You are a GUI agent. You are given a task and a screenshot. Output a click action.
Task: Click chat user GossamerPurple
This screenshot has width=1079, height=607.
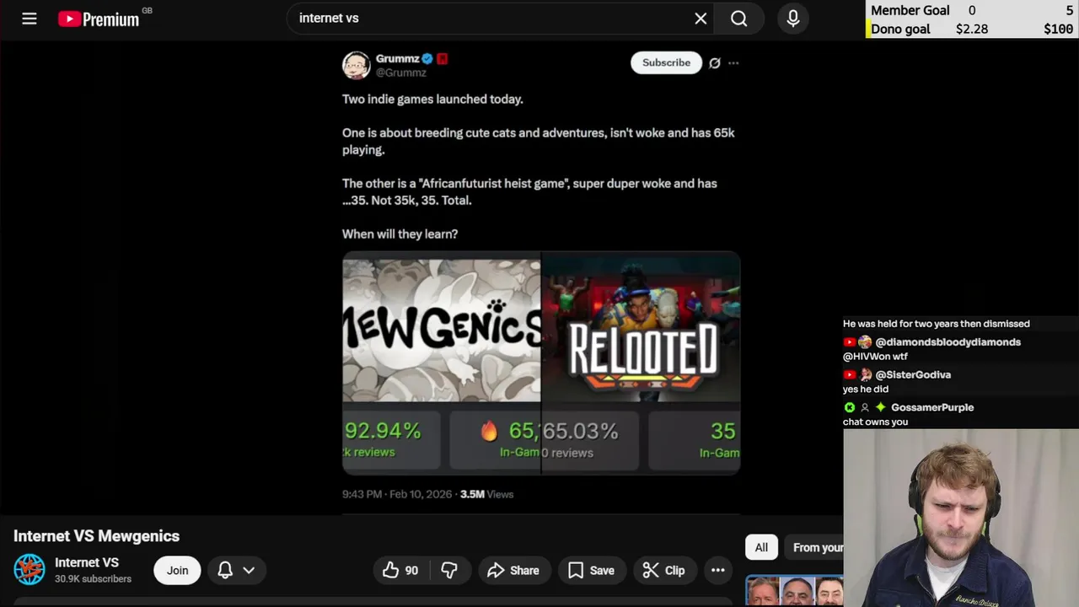[932, 407]
